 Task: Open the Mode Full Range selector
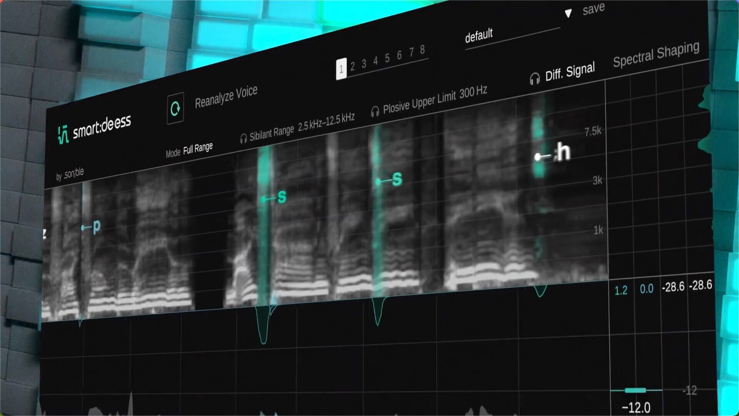tap(189, 150)
